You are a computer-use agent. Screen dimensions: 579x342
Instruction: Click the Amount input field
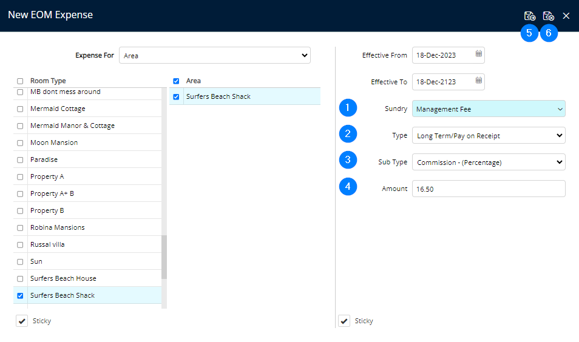[489, 189]
